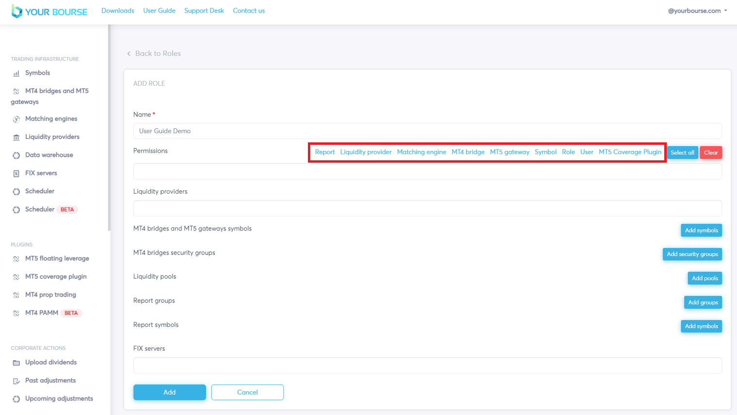Click the sidebar vertical scrollbar
The height and width of the screenshot is (415, 737).
click(x=109, y=128)
